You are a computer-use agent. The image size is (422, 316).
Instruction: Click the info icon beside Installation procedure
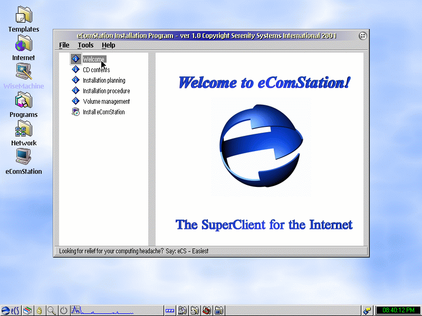tap(75, 91)
